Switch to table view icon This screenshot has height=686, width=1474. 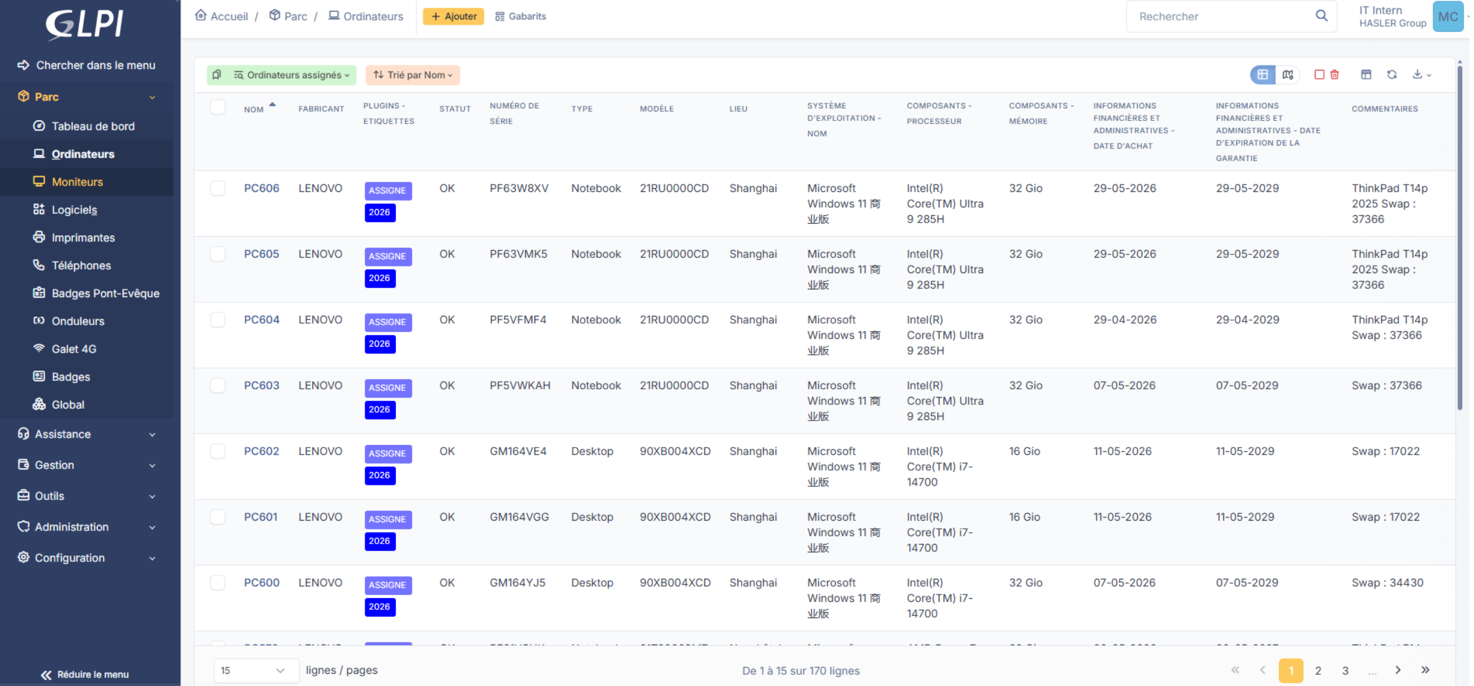pyautogui.click(x=1262, y=75)
